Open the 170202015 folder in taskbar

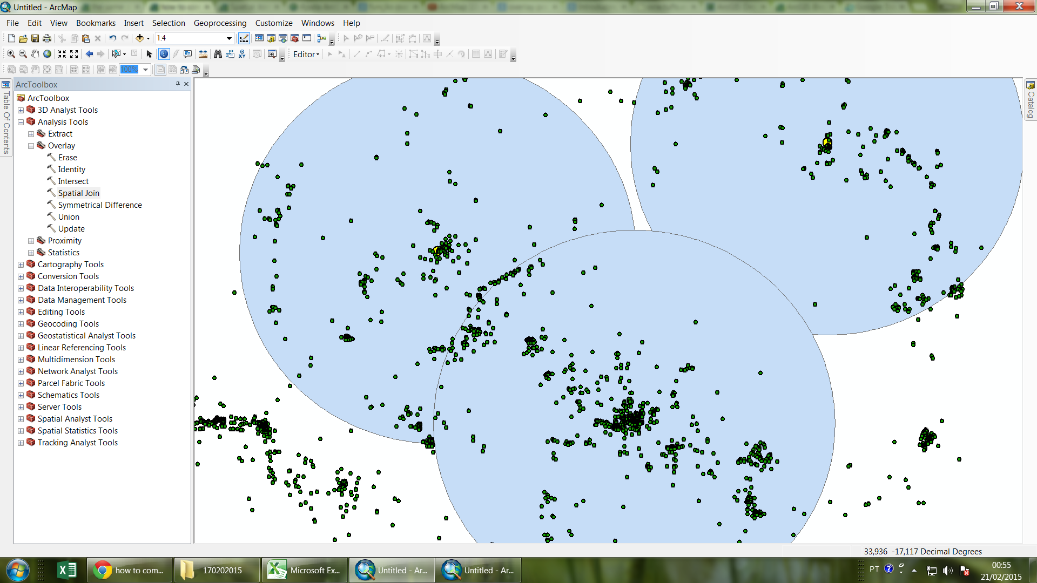(217, 570)
